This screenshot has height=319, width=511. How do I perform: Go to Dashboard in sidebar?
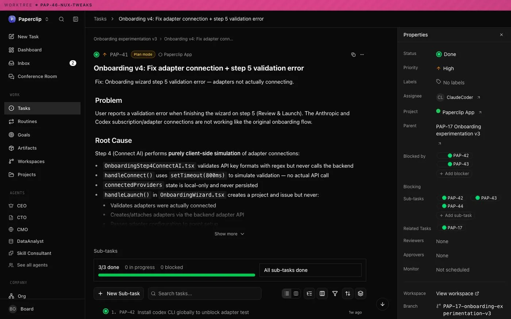[x=42, y=50]
